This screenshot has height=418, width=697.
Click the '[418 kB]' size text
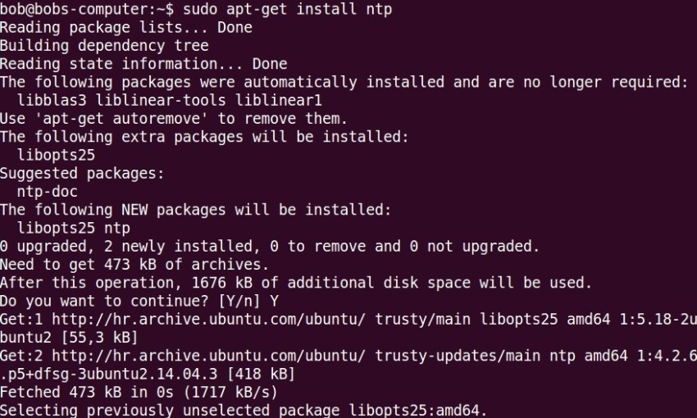(x=261, y=374)
